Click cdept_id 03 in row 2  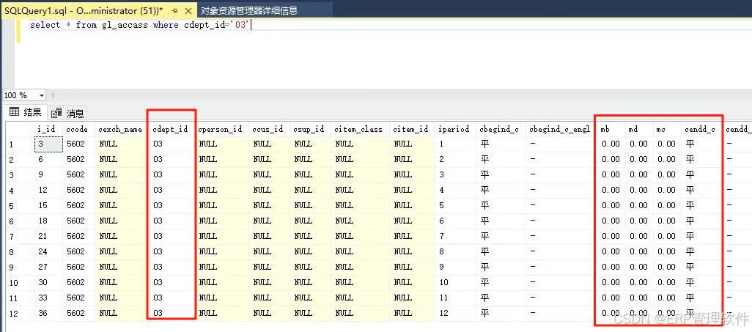click(x=172, y=159)
